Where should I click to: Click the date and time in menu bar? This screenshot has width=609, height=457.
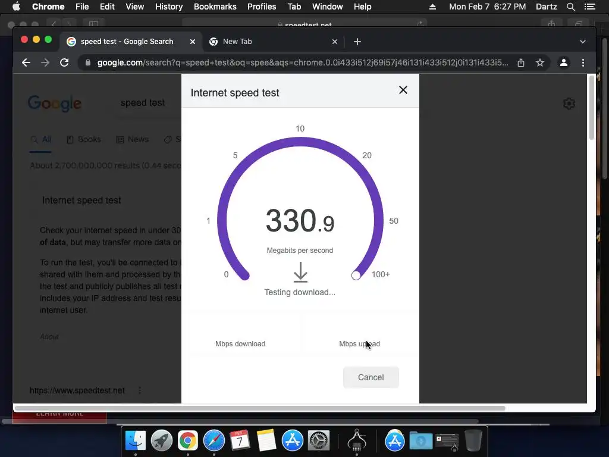coord(488,7)
